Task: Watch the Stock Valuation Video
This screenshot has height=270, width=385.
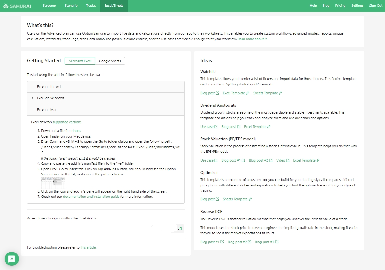Action: [283, 160]
